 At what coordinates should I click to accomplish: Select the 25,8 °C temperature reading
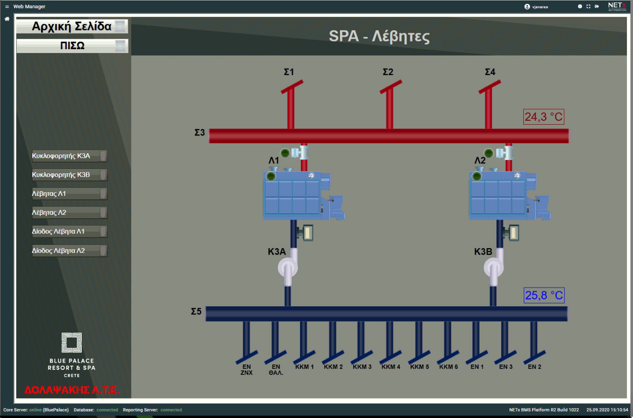coord(544,295)
